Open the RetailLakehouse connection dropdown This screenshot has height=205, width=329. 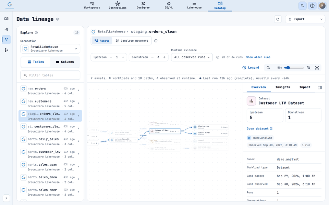[x=50, y=49]
